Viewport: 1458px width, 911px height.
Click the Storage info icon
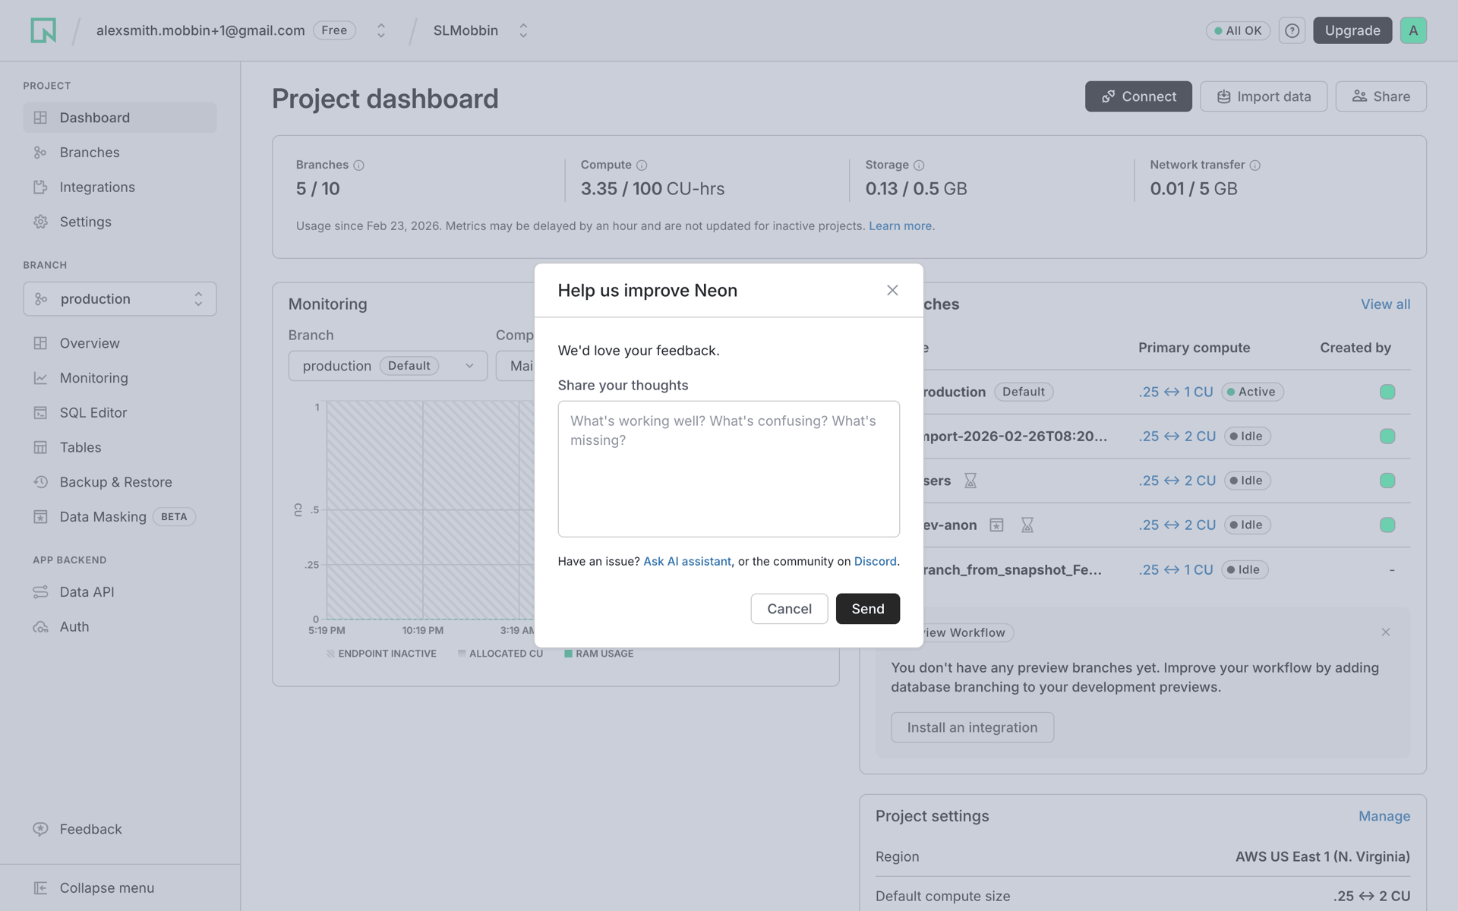click(919, 165)
